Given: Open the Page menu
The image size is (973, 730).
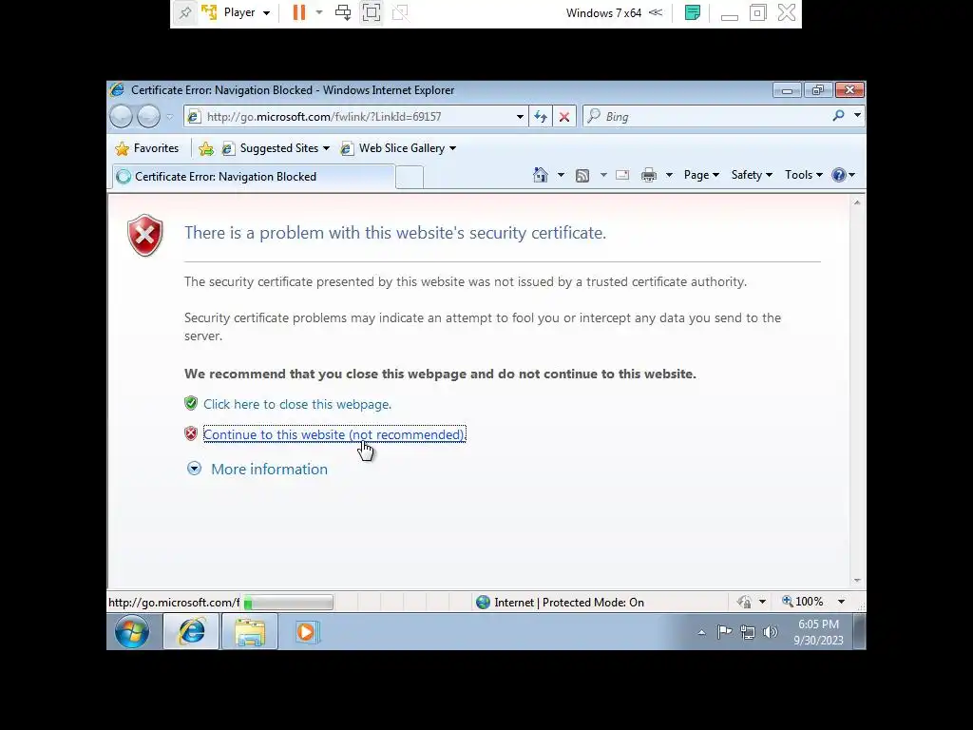Looking at the screenshot, I should tap(701, 175).
